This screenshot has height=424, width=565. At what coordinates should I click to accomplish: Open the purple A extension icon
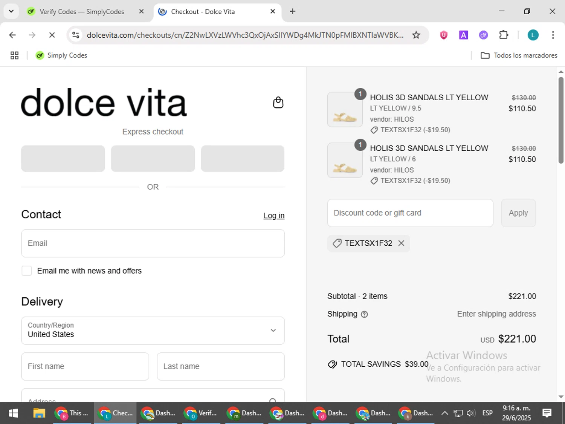coord(464,35)
